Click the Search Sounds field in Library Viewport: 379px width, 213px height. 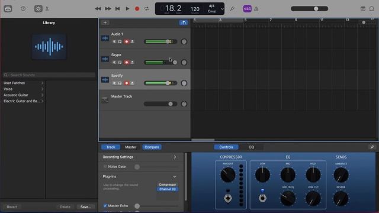49,75
